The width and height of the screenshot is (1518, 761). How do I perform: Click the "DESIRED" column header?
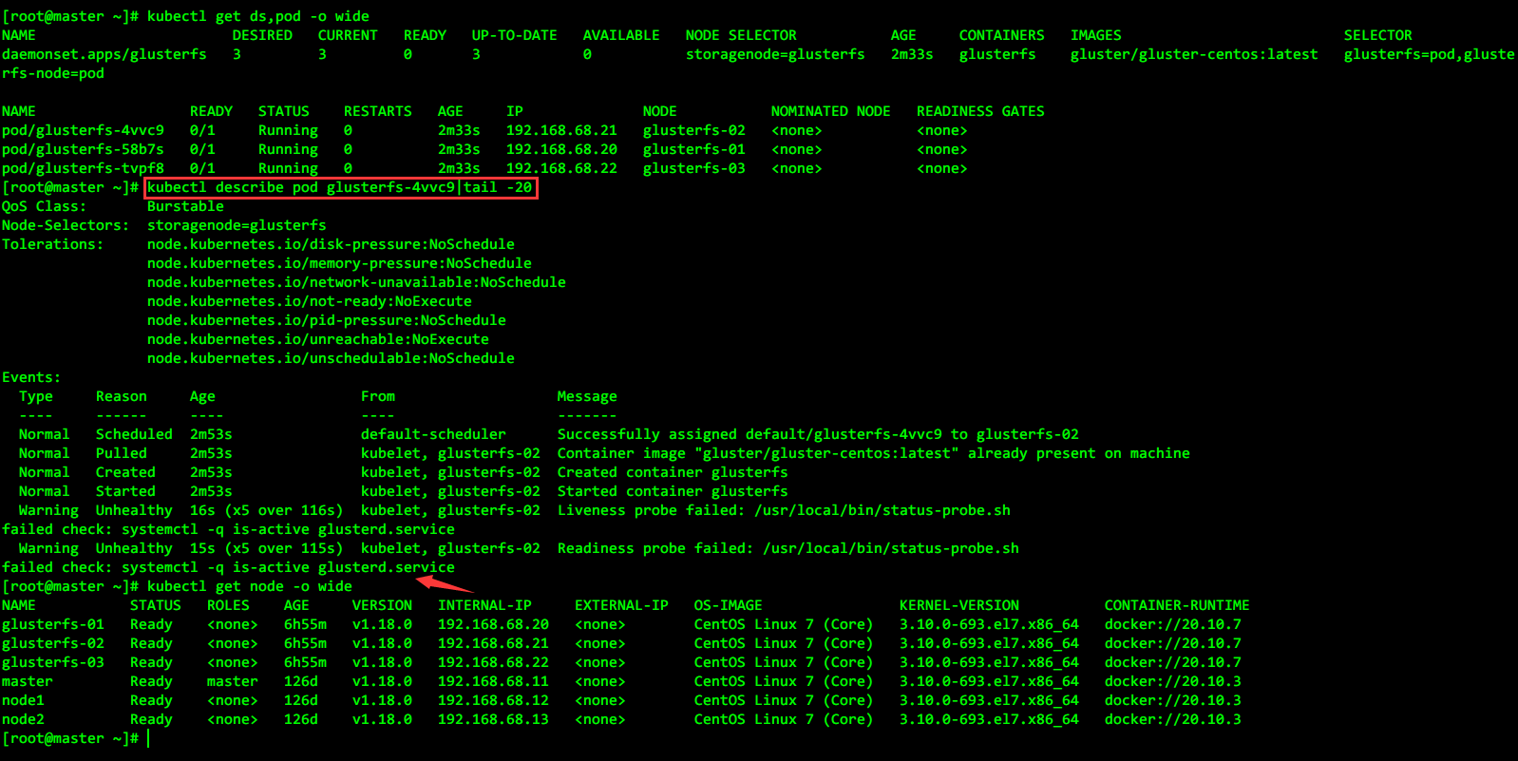[x=262, y=35]
